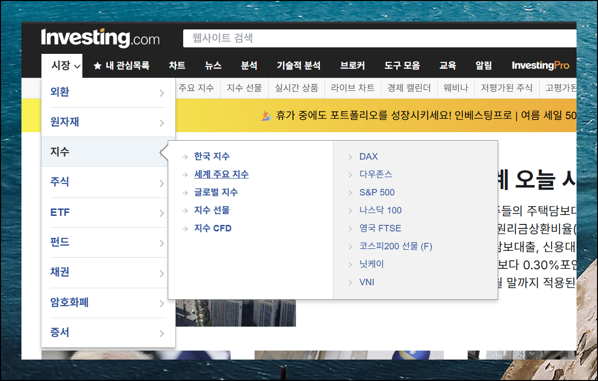Go to the S&P 500 index
The height and width of the screenshot is (381, 598).
pyautogui.click(x=377, y=192)
